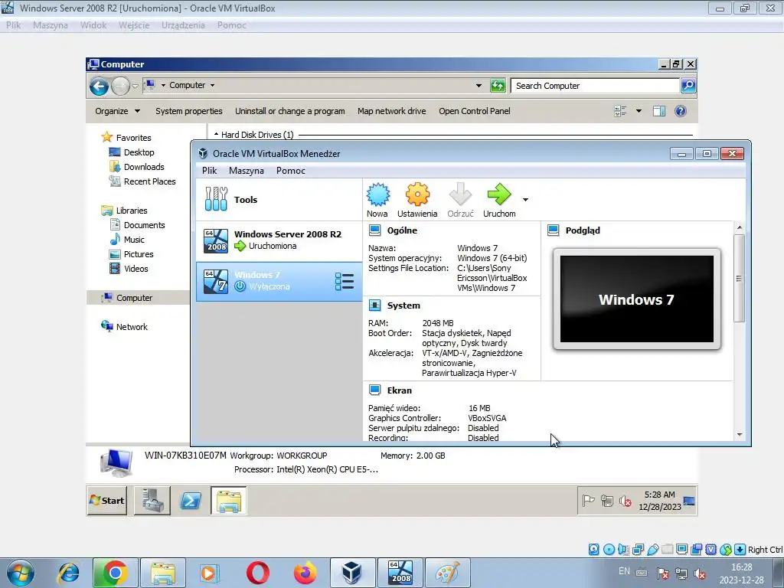
Task: Open the view options dropdown arrow
Action: point(639,111)
